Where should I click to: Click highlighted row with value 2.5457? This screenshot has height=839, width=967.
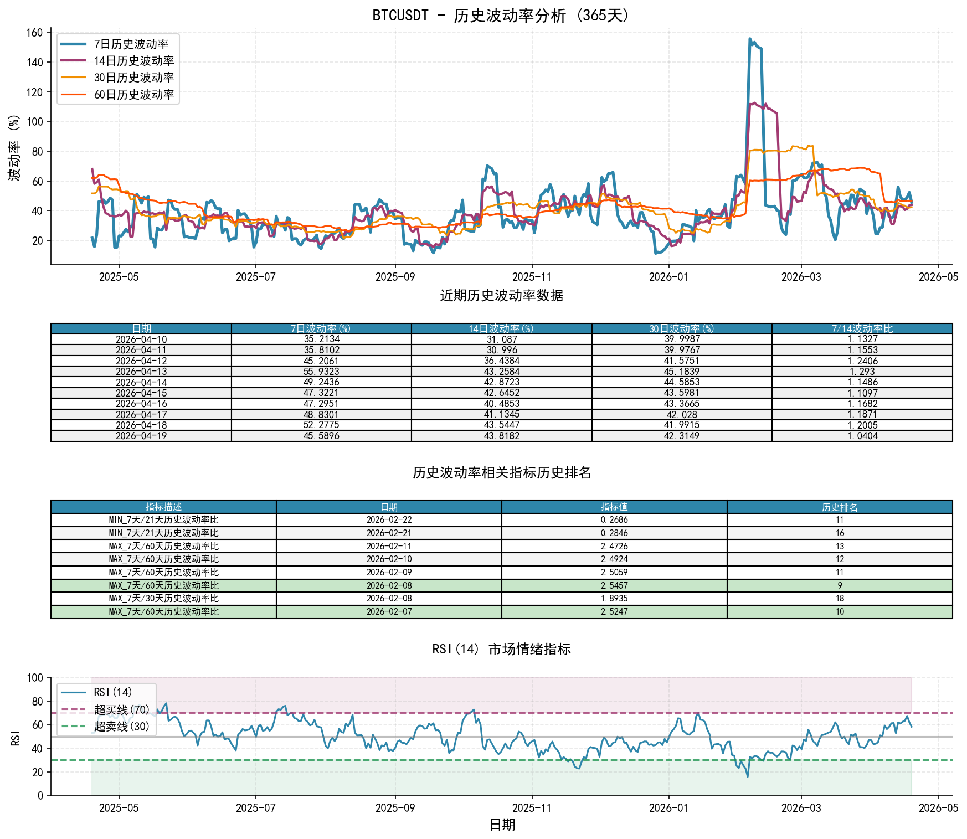point(502,585)
